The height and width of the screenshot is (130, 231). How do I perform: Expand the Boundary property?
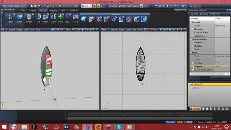[x=193, y=29]
